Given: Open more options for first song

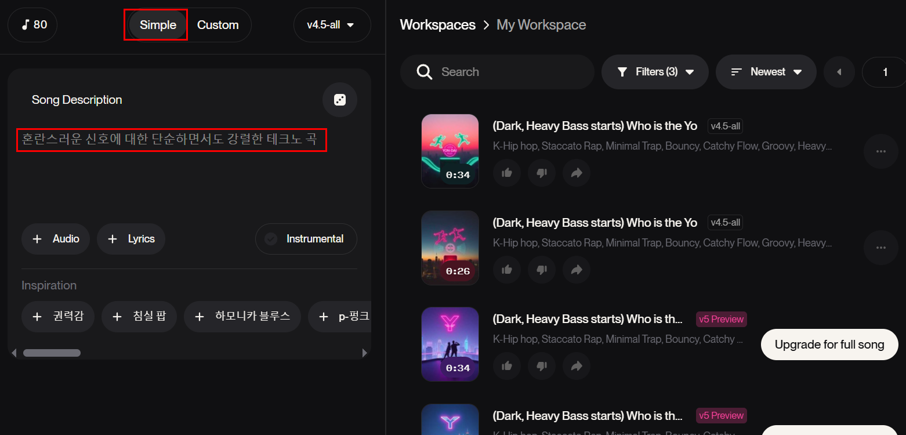Looking at the screenshot, I should (881, 151).
